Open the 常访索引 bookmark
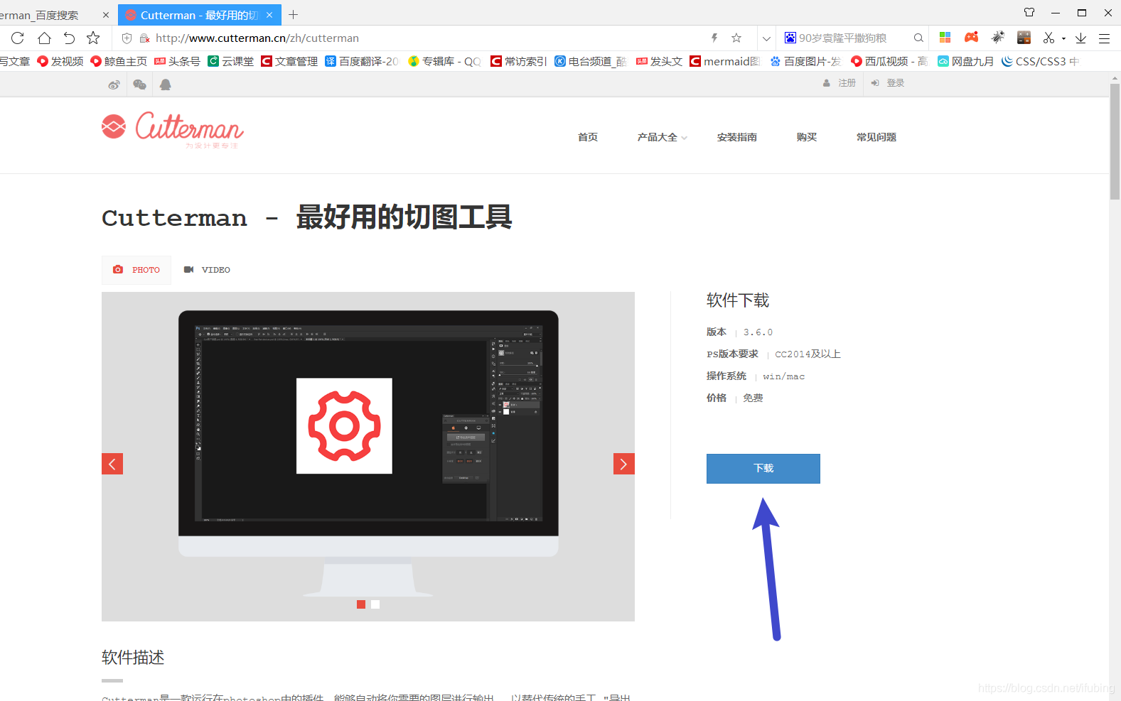 click(x=519, y=62)
